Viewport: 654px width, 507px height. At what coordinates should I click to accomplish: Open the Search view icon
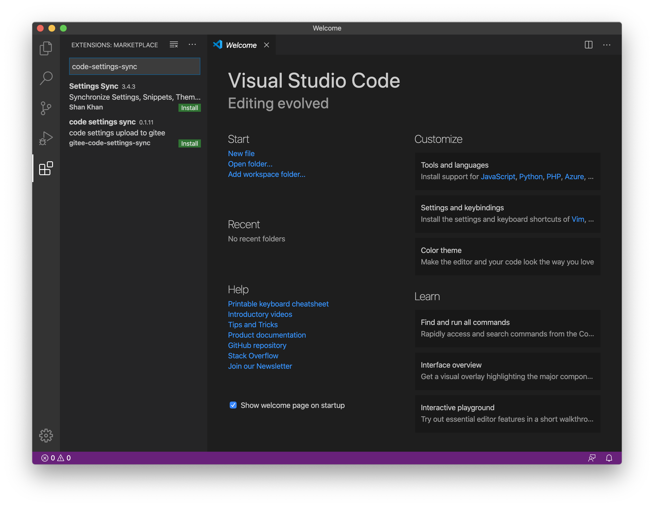[x=46, y=78]
